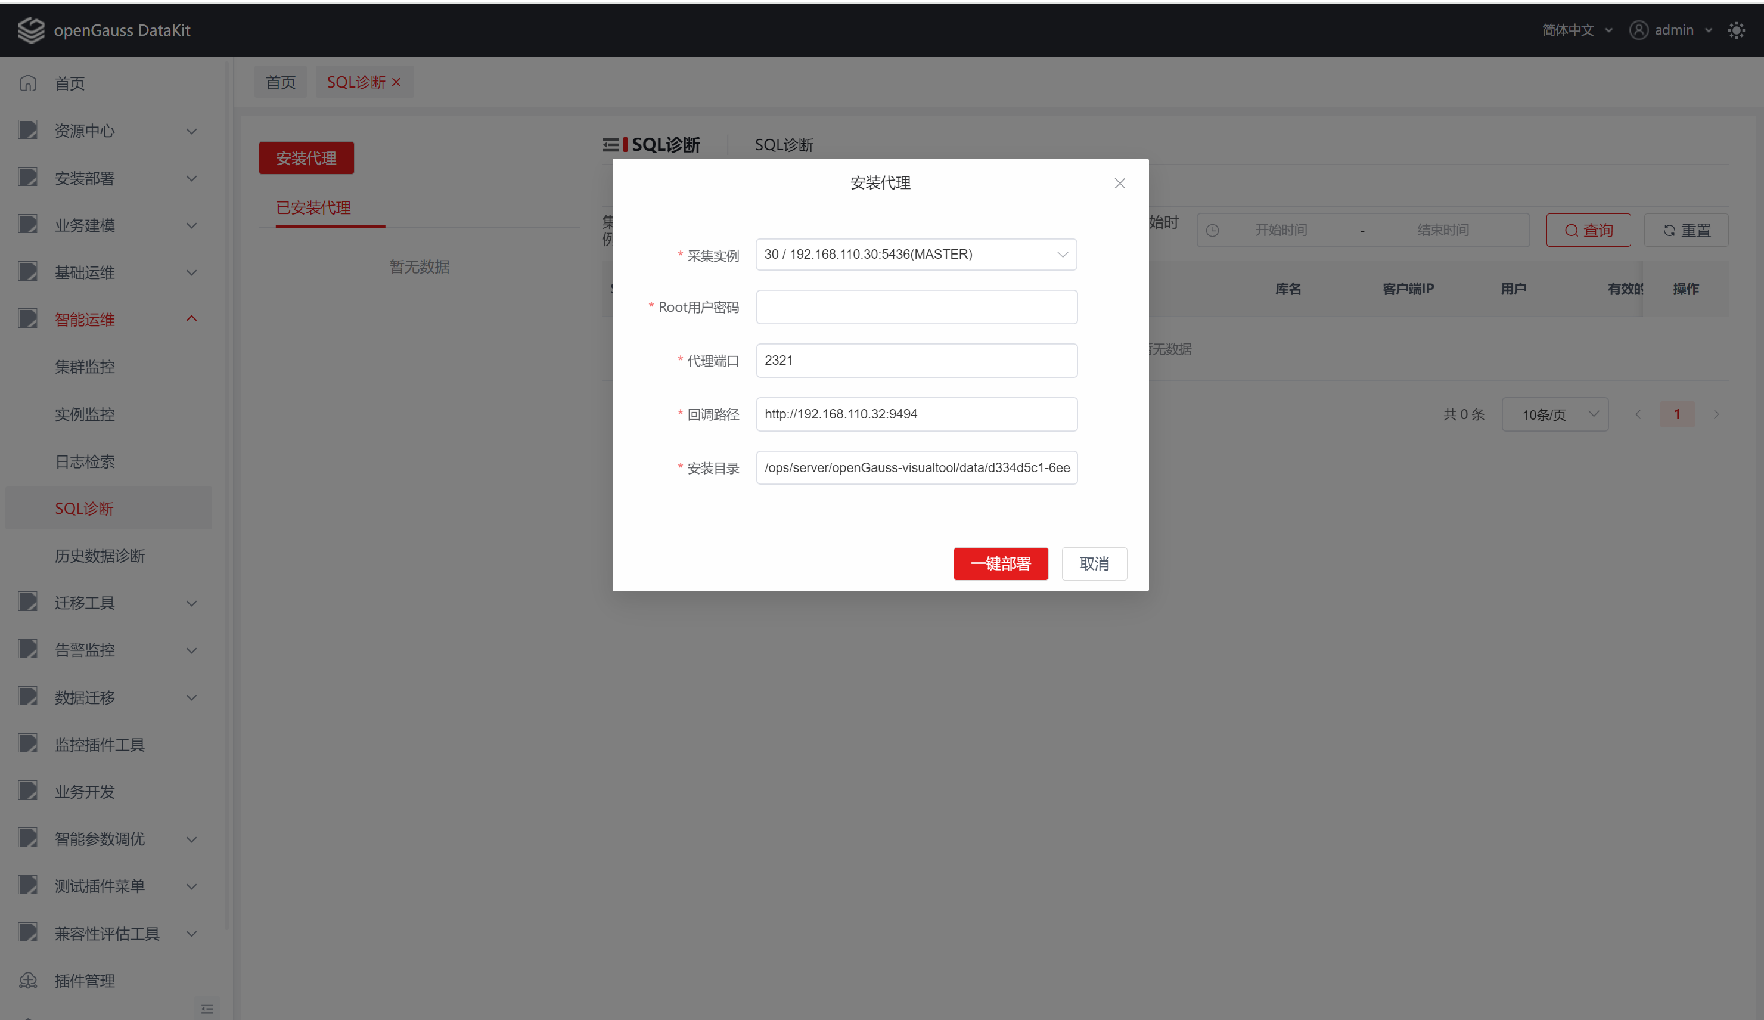Image resolution: width=1764 pixels, height=1020 pixels.
Task: Close the SQL诊断 tab via its X
Action: click(396, 83)
